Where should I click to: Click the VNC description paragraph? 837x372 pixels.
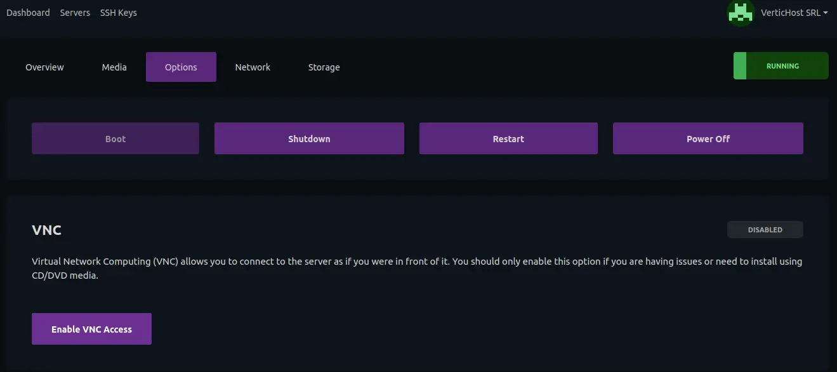tap(417, 269)
